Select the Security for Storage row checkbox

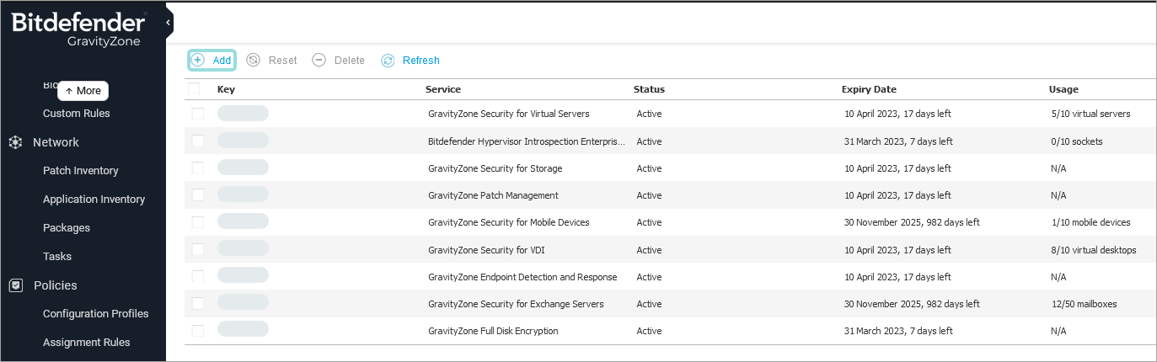198,168
